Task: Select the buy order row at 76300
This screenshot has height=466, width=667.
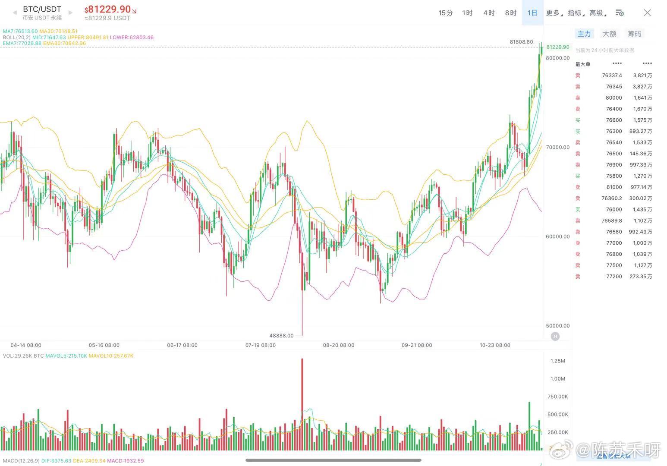Action: point(614,131)
